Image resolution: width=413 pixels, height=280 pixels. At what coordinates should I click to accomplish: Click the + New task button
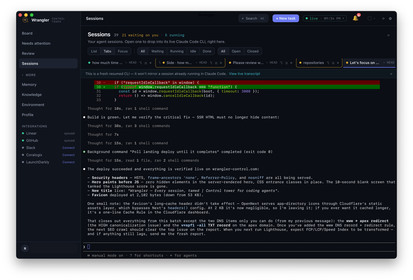[286, 18]
